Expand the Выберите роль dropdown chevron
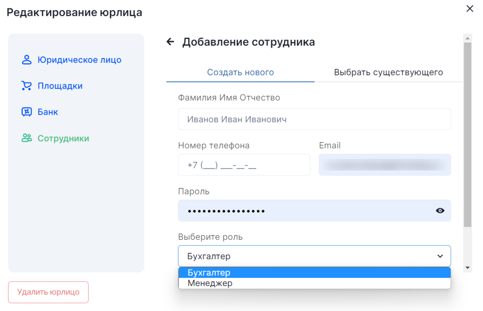The width and height of the screenshot is (483, 311). pyautogui.click(x=440, y=256)
